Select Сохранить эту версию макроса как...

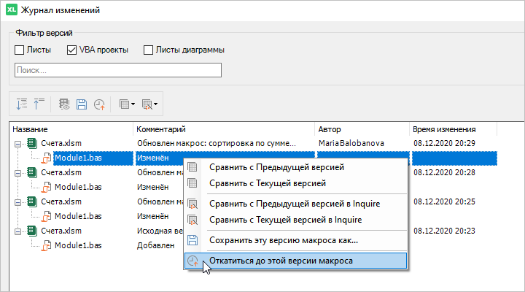click(283, 239)
